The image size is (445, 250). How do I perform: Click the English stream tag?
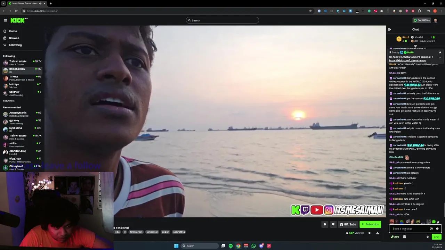[x=165, y=232]
